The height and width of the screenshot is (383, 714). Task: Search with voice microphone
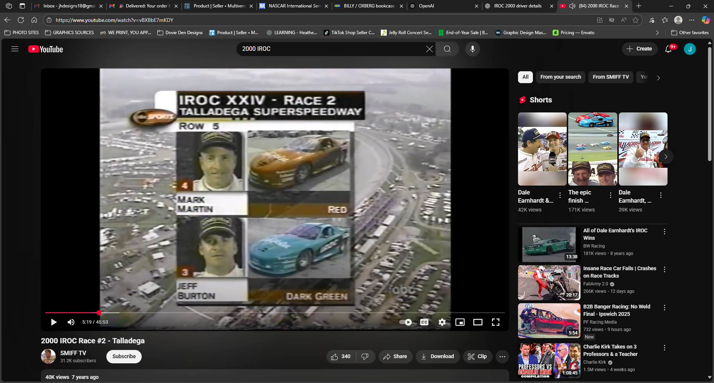(472, 49)
